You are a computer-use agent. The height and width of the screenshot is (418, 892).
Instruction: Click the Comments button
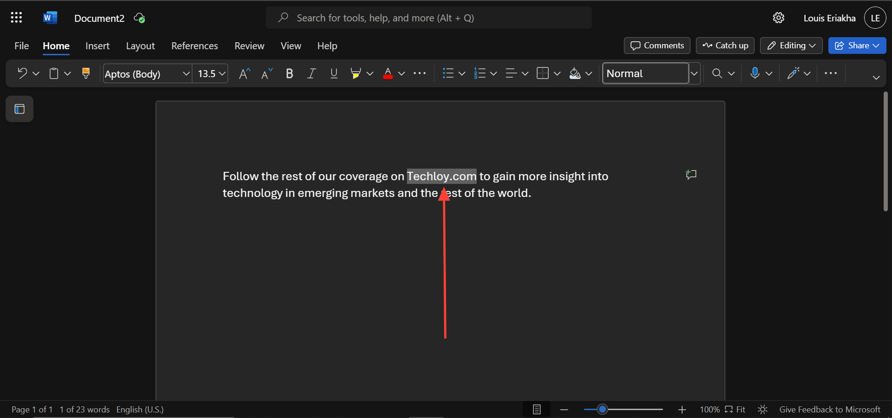pos(657,46)
